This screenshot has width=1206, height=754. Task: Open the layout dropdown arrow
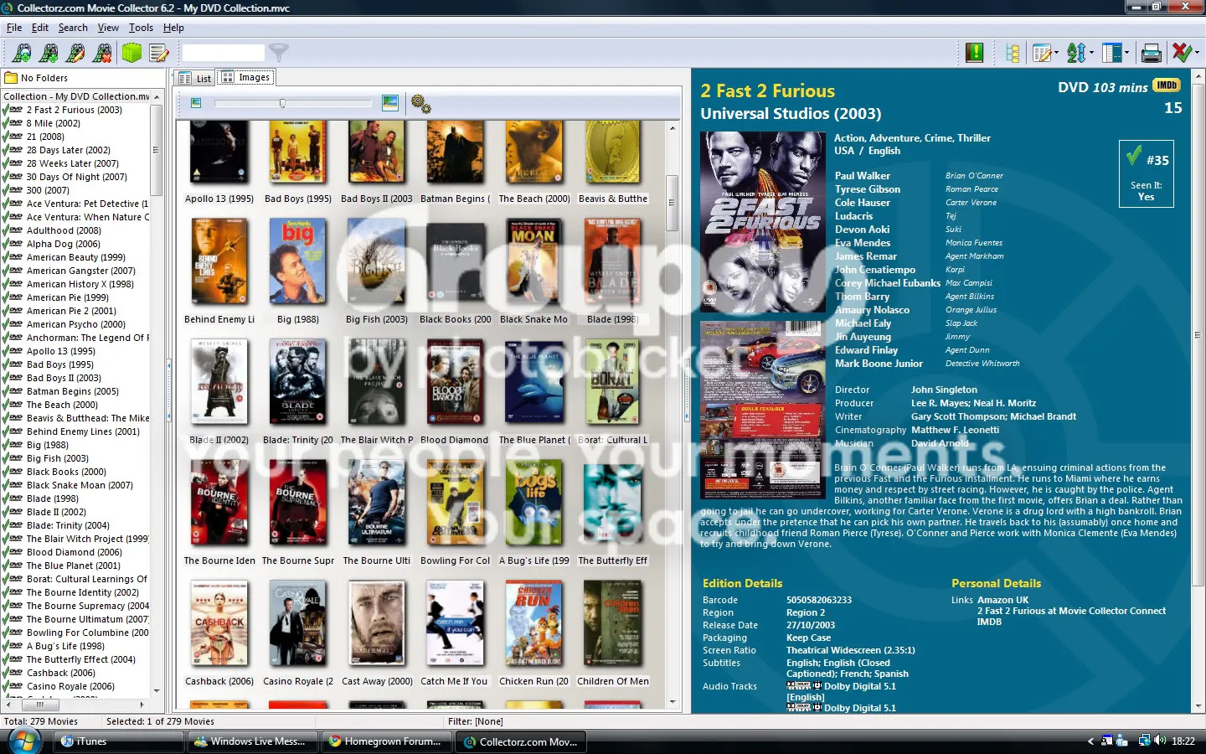(1126, 54)
